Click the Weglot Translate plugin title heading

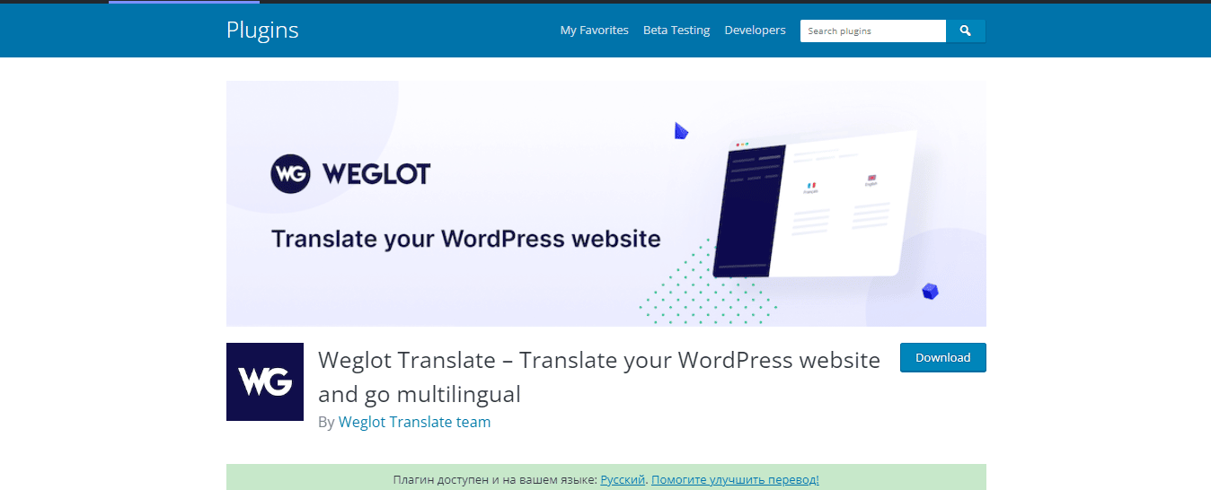[599, 377]
